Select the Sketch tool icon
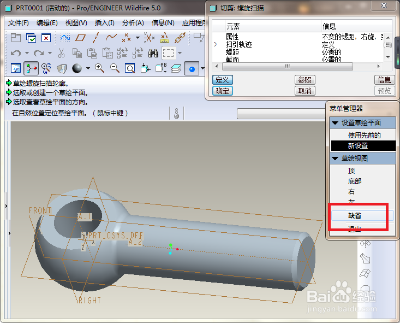 tap(65, 38)
